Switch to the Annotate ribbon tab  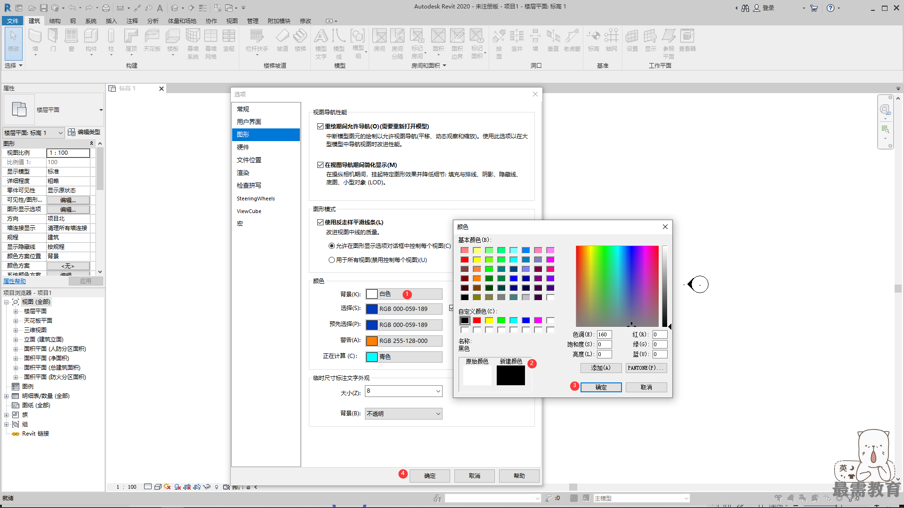point(132,21)
